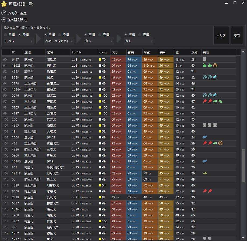Sort by the レベル column header
This screenshot has width=247, height=241.
(84, 52)
